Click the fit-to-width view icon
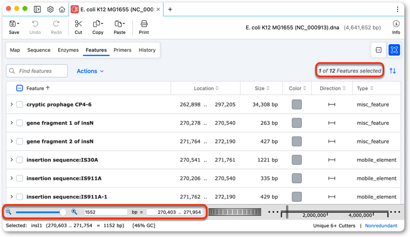 click(x=379, y=50)
